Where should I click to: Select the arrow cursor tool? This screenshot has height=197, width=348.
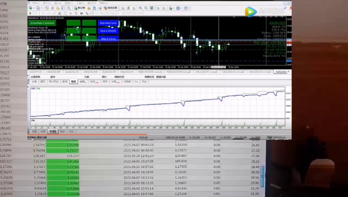click(x=31, y=13)
